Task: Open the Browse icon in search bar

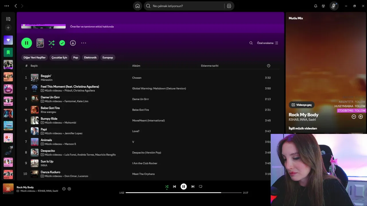Action: click(x=229, y=6)
